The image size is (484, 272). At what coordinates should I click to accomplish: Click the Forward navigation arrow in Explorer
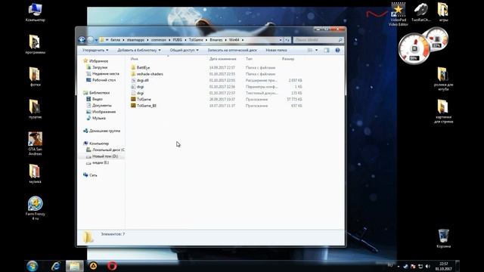pos(90,40)
